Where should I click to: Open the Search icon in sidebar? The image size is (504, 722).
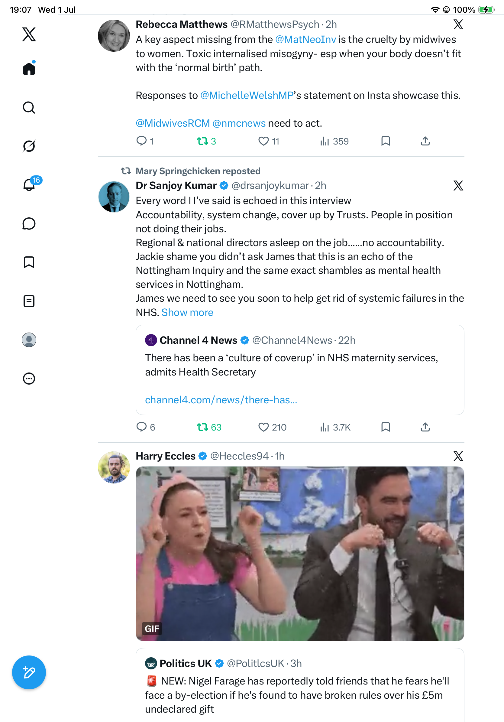tap(29, 108)
